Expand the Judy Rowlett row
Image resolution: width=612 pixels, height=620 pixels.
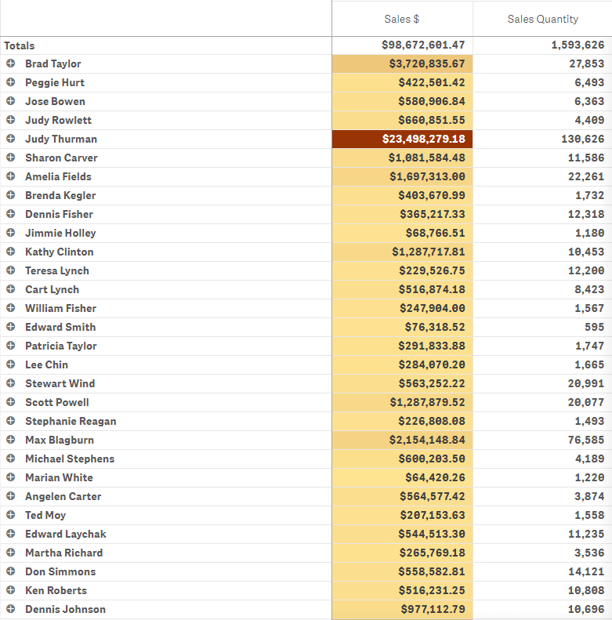pyautogui.click(x=11, y=120)
